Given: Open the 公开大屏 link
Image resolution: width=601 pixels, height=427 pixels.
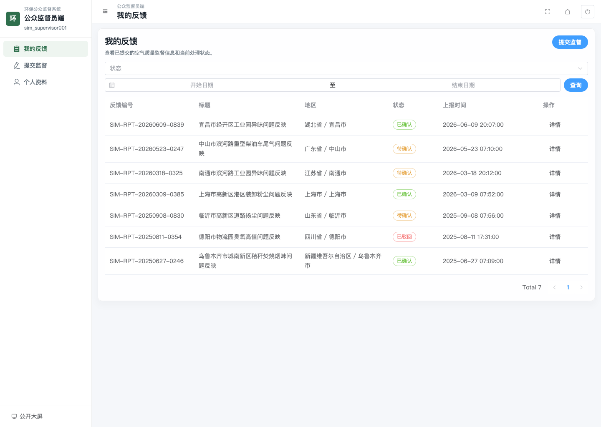Looking at the screenshot, I should (x=27, y=416).
